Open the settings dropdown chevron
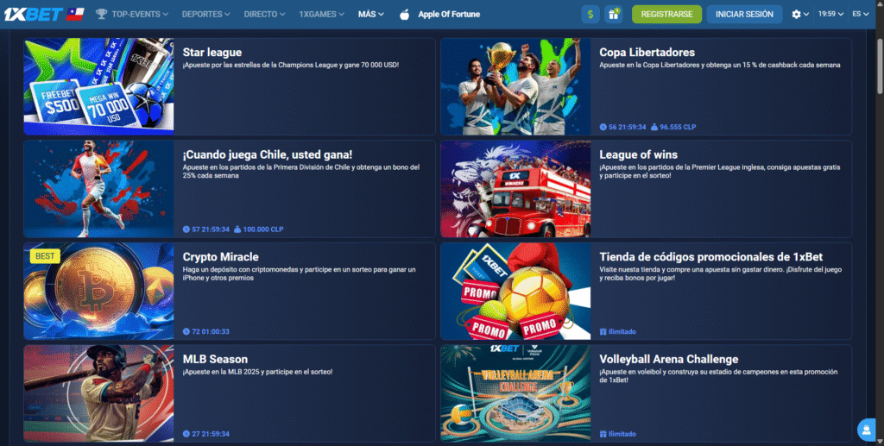Viewport: 884px width, 446px height. (806, 15)
